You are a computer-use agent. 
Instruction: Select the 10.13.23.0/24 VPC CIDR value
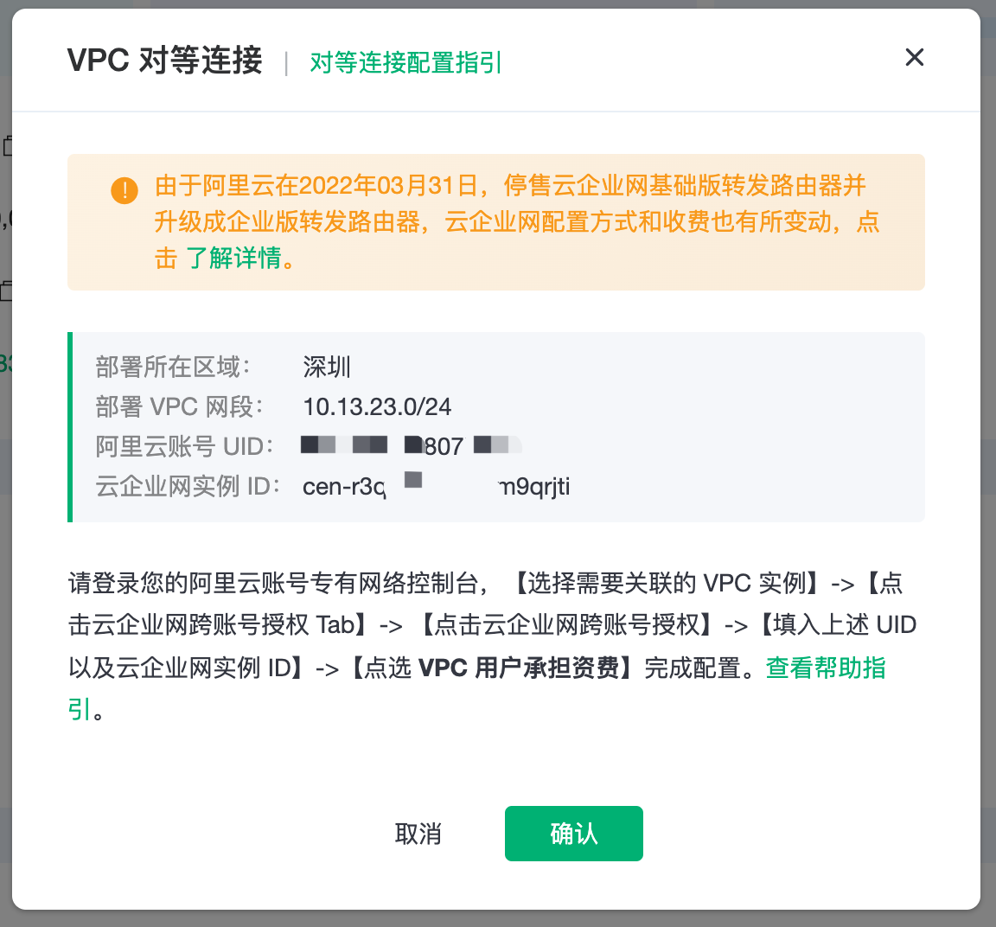(377, 406)
